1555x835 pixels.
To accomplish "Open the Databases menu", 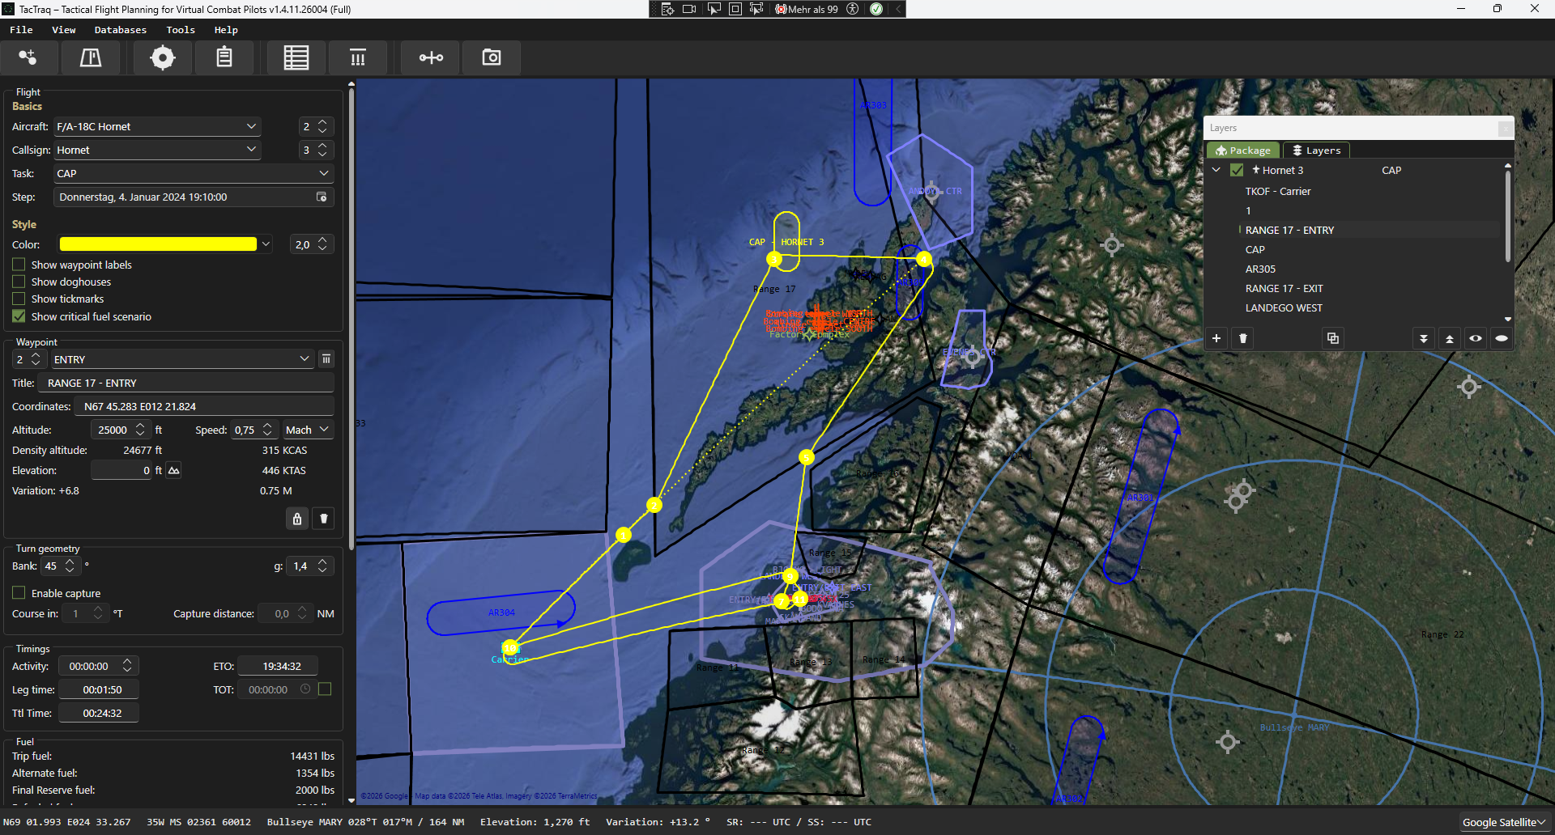I will coord(120,30).
